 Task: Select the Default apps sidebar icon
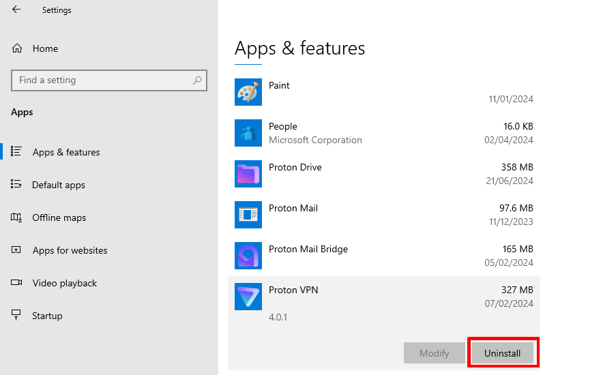tap(16, 184)
